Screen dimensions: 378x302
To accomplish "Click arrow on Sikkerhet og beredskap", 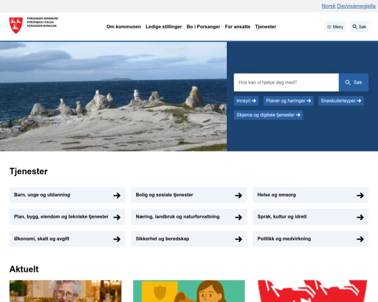I will click(x=239, y=239).
